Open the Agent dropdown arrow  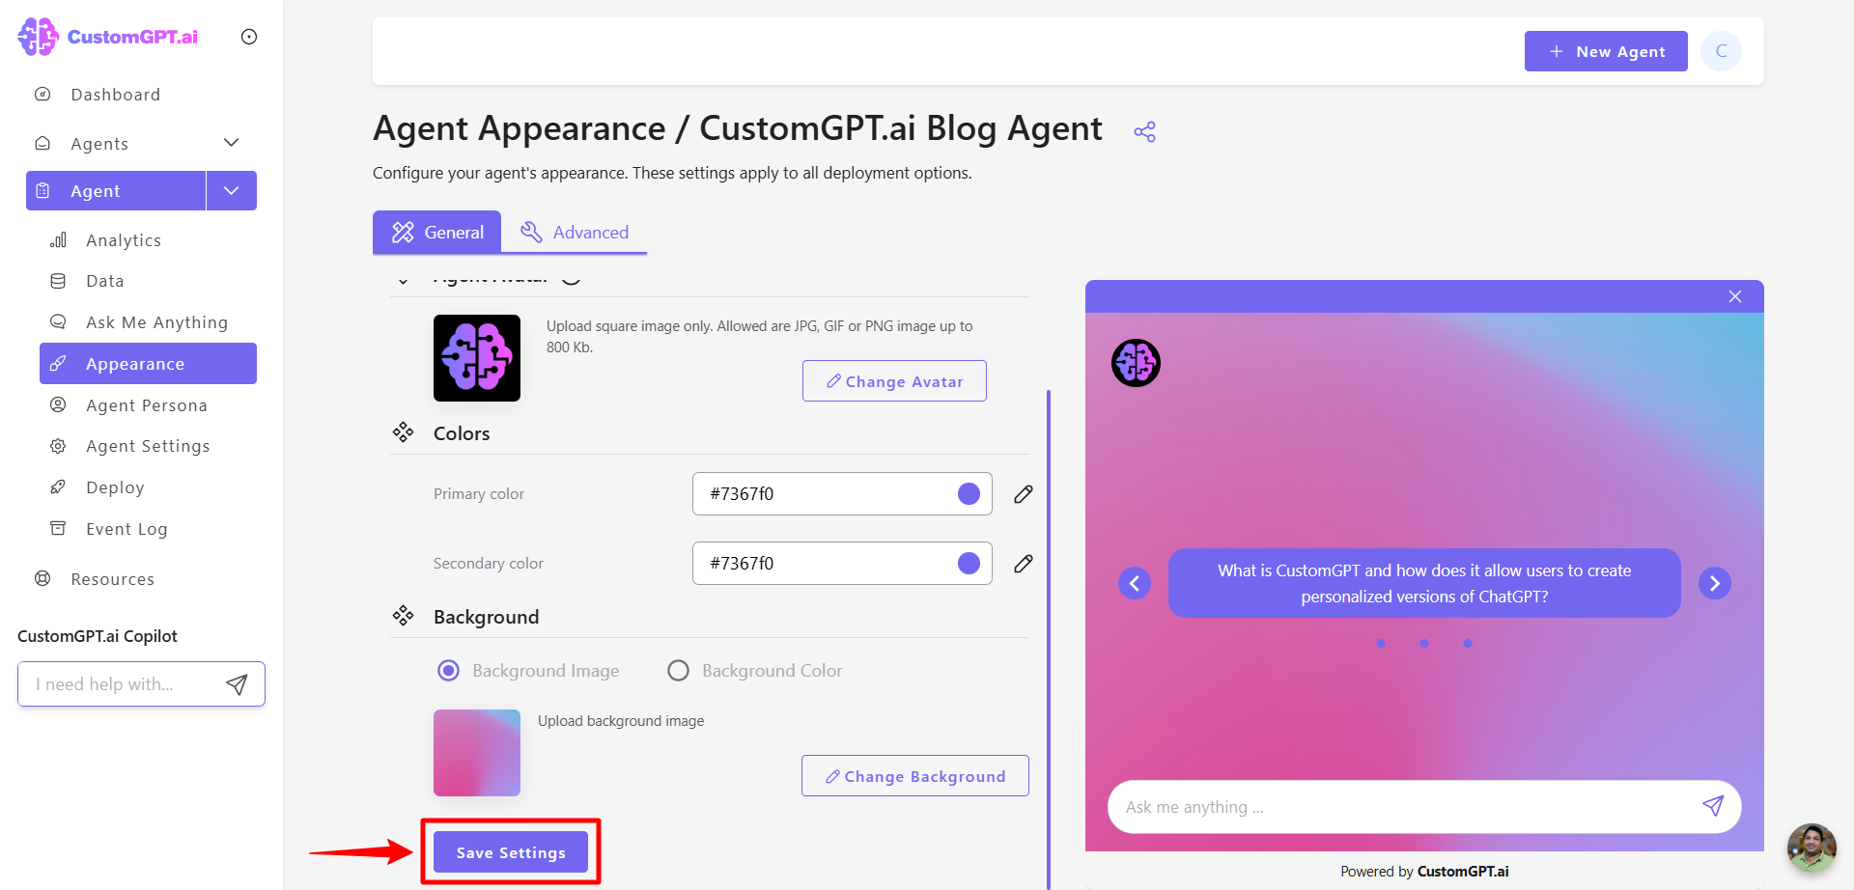(232, 191)
